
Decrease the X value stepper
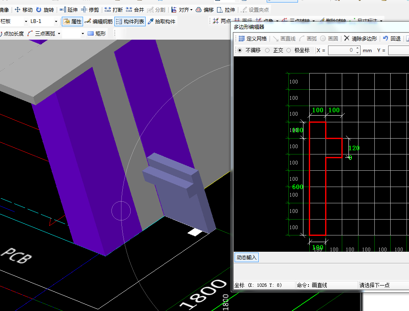[x=357, y=53]
